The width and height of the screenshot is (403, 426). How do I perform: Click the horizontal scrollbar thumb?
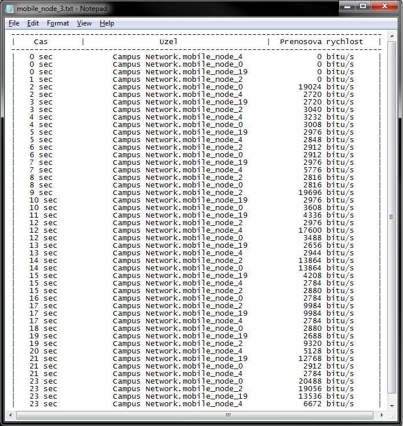point(195,415)
